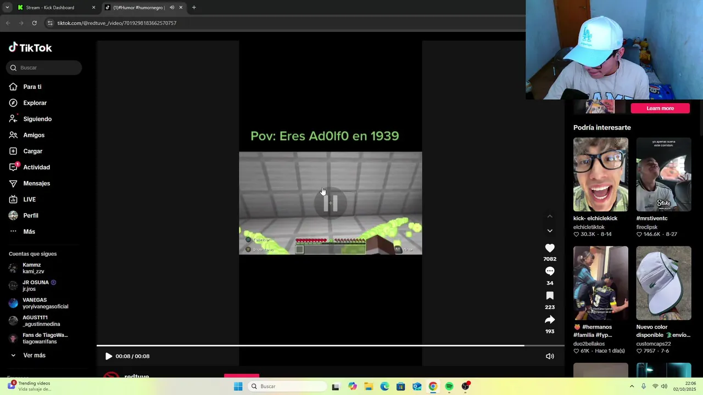This screenshot has width=703, height=395.
Task: Reload the page
Action: click(x=34, y=23)
